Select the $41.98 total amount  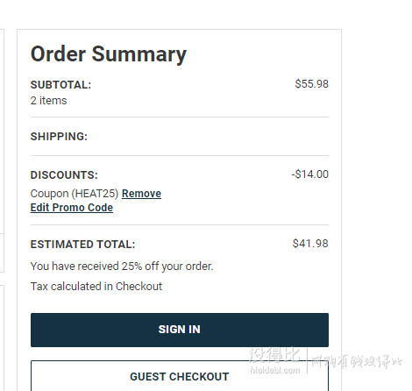310,244
